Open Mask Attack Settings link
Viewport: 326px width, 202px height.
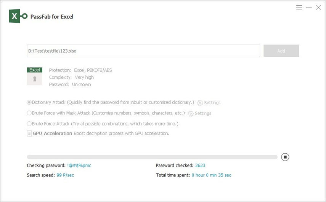(203, 113)
